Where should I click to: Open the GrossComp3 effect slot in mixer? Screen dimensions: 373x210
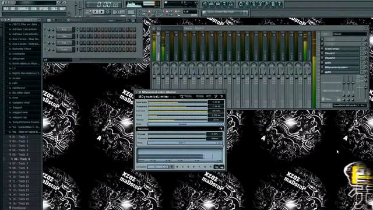tap(342, 48)
